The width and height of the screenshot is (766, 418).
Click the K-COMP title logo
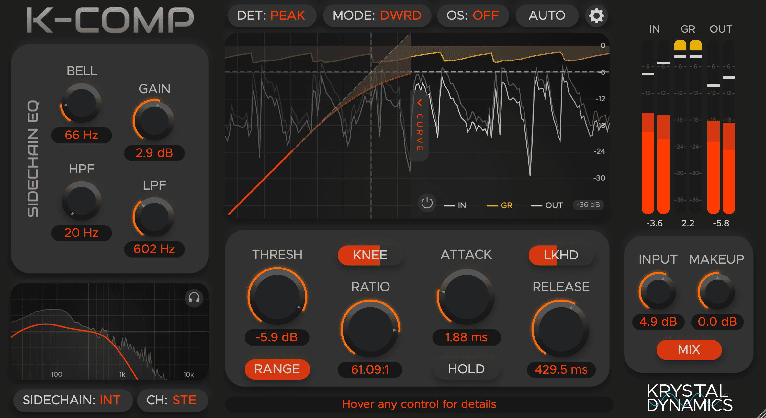click(x=110, y=20)
